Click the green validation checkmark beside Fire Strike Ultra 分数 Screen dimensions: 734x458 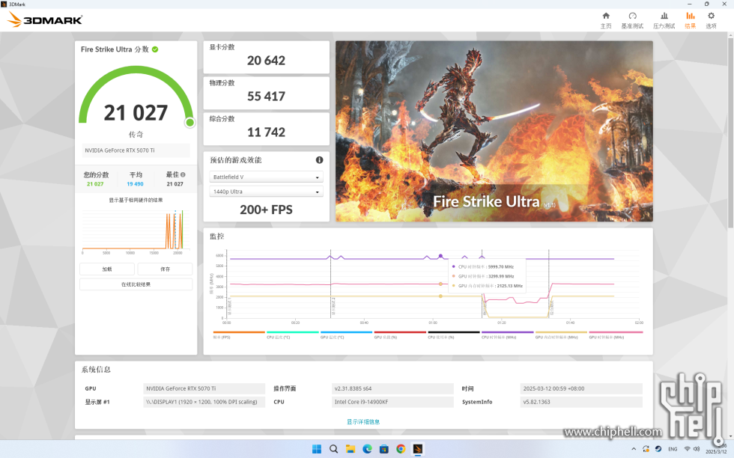click(155, 49)
